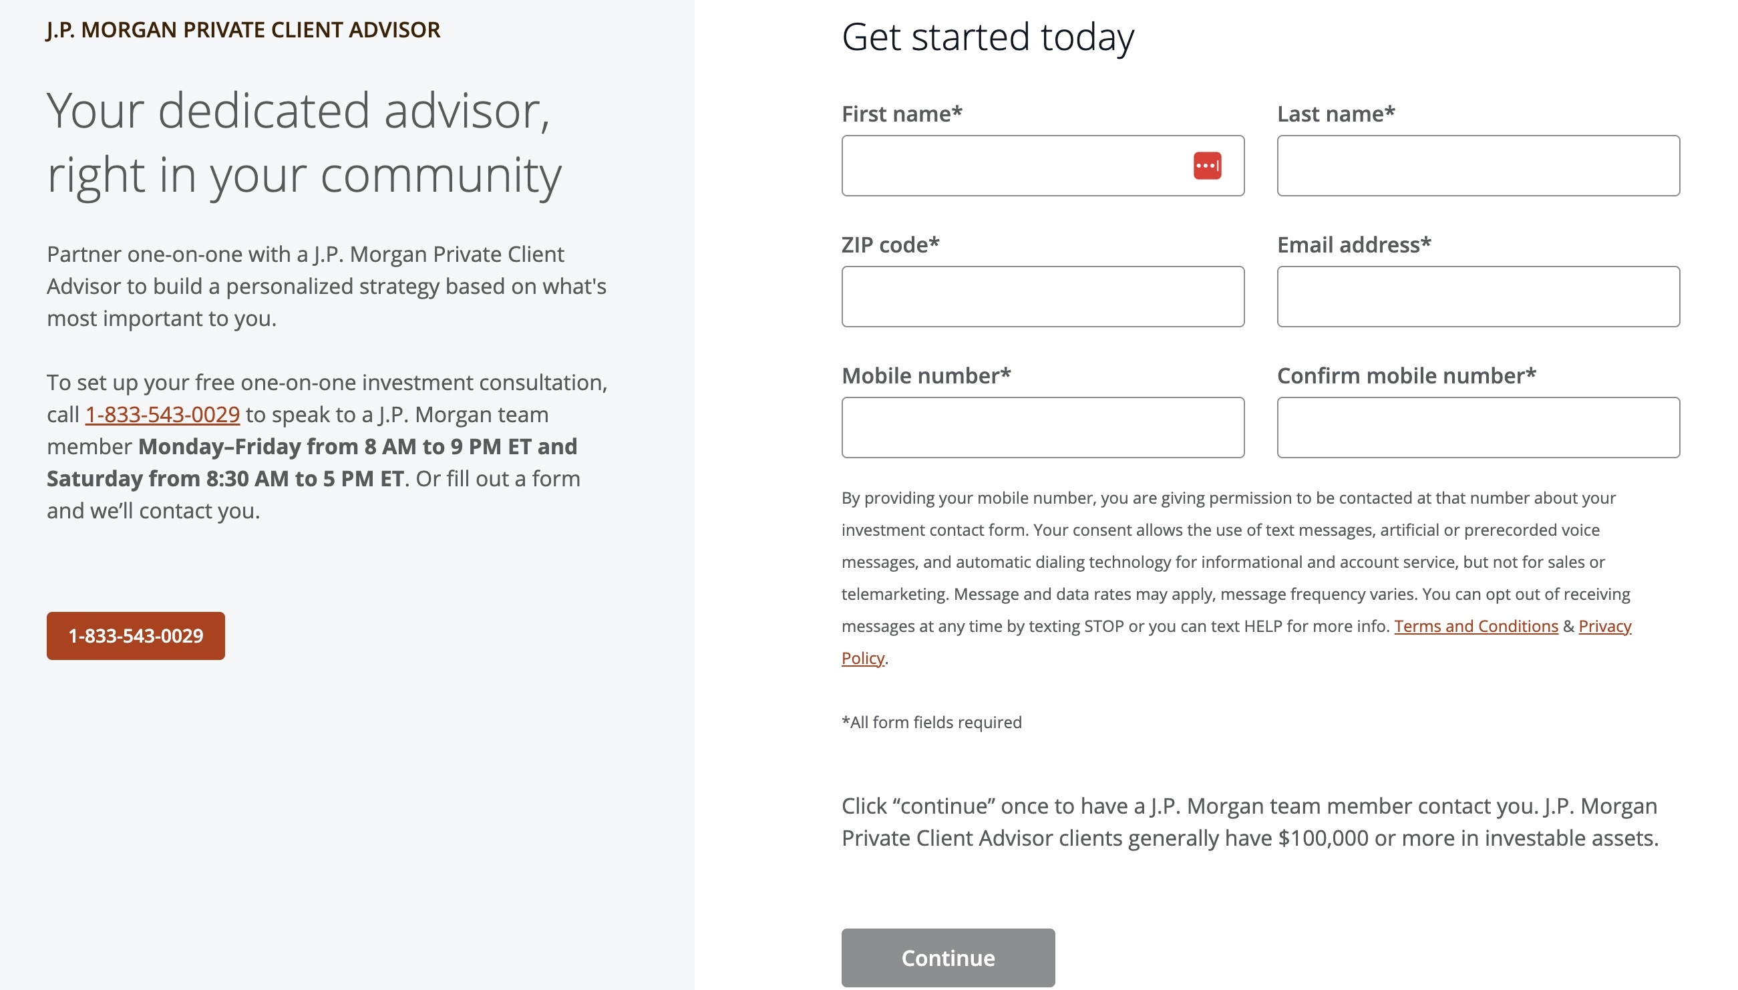Click the Confirm mobile number input
Screen dimensions: 1738x990
pos(1478,428)
